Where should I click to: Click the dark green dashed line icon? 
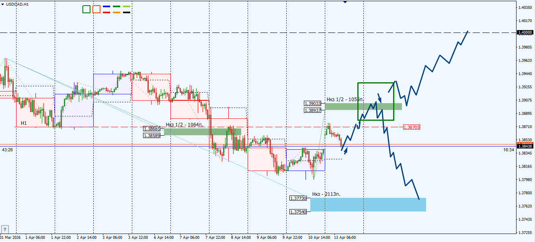coord(117,6)
